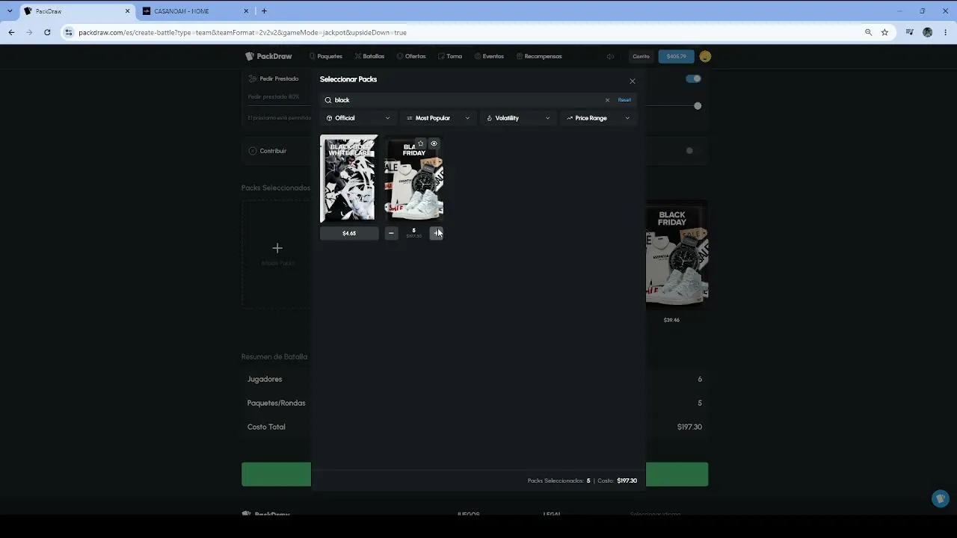Increase Black Friday pack quantity
The height and width of the screenshot is (538, 957).
pyautogui.click(x=437, y=233)
